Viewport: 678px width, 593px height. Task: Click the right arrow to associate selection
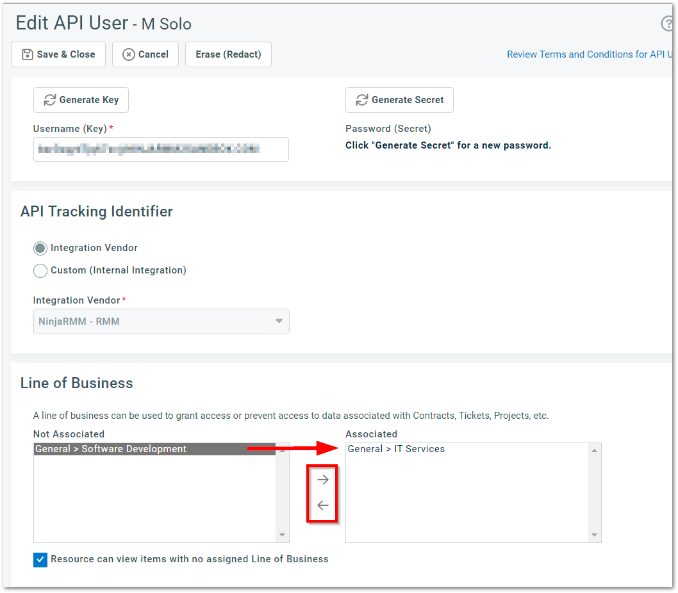[322, 479]
